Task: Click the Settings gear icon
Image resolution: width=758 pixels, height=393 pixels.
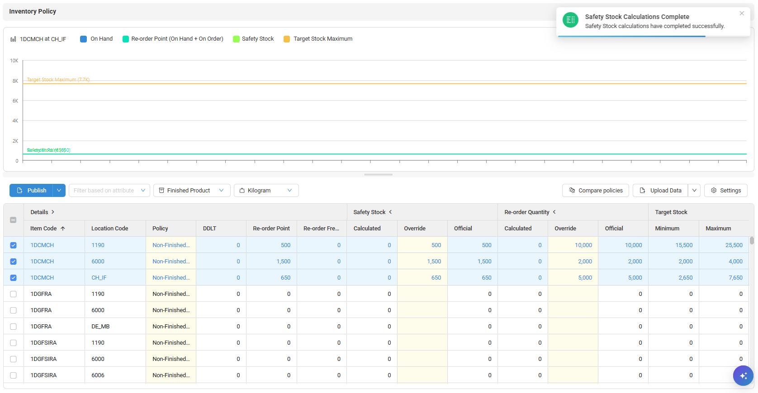Action: pos(714,191)
